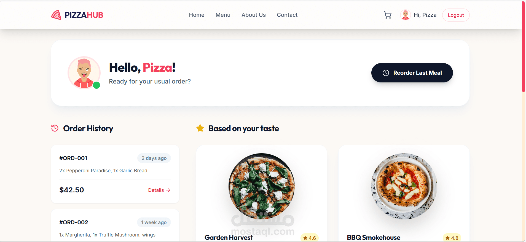Click the page's vertical scrollbar thumb
The height and width of the screenshot is (242, 526).
[x=523, y=47]
